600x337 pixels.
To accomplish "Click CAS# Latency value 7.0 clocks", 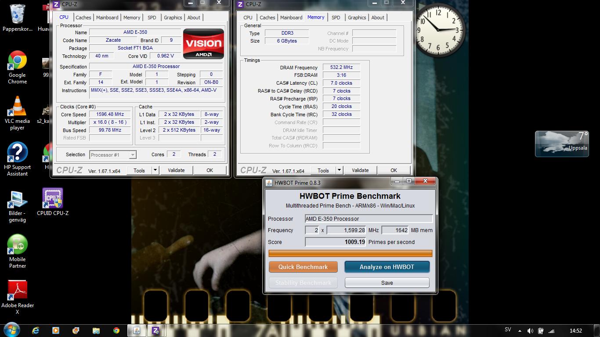I will pyautogui.click(x=341, y=83).
